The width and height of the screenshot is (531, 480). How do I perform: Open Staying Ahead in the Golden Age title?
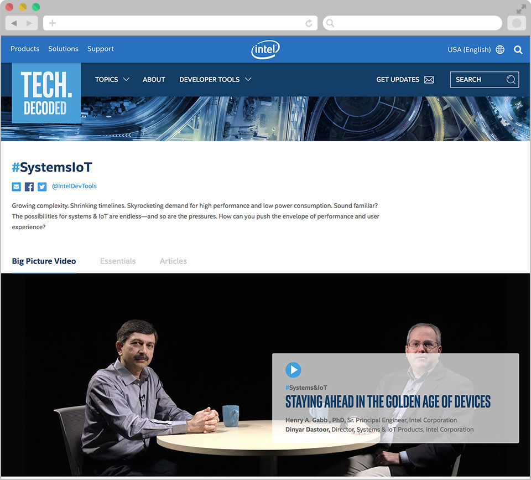388,402
